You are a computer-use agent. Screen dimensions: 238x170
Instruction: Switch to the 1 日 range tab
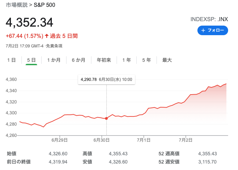click(12, 60)
